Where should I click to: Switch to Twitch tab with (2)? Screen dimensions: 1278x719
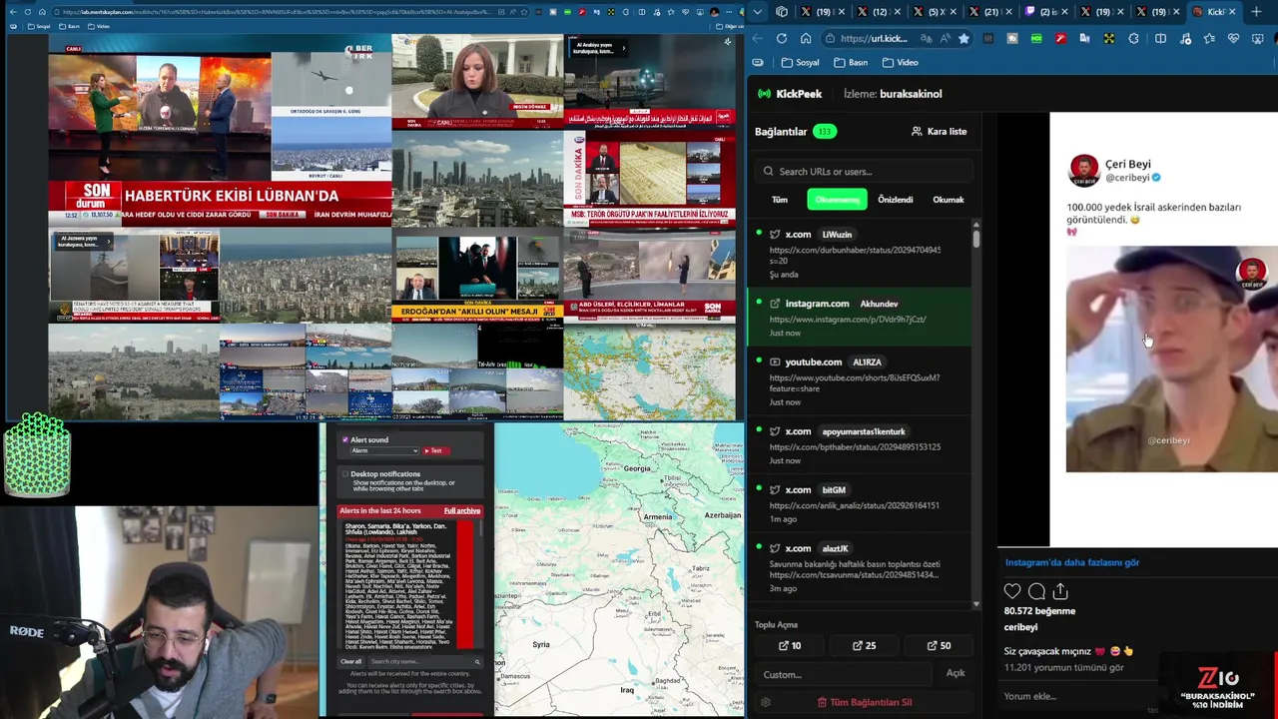(x=1048, y=12)
